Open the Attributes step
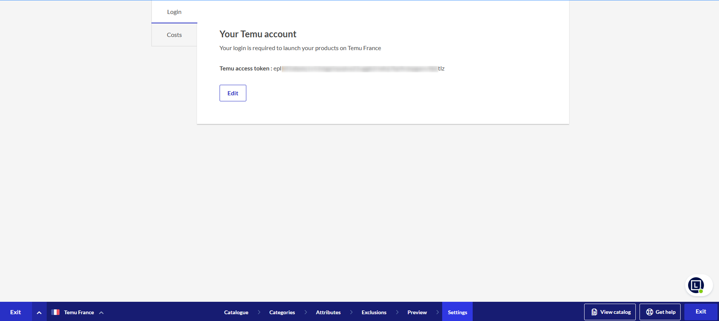Image resolution: width=719 pixels, height=321 pixels. (328, 312)
